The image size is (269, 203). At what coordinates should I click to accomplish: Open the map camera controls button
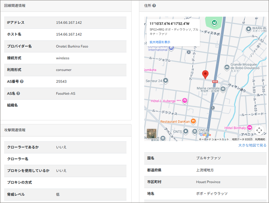pyautogui.click(x=259, y=130)
